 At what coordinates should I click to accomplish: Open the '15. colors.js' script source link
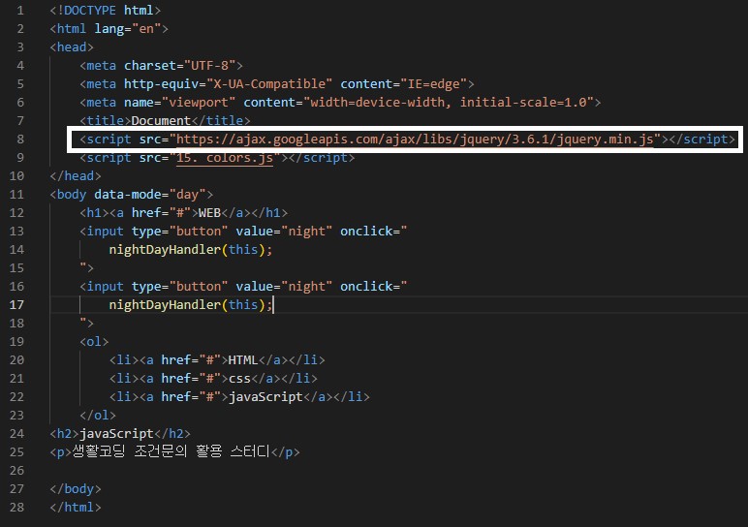tap(224, 158)
